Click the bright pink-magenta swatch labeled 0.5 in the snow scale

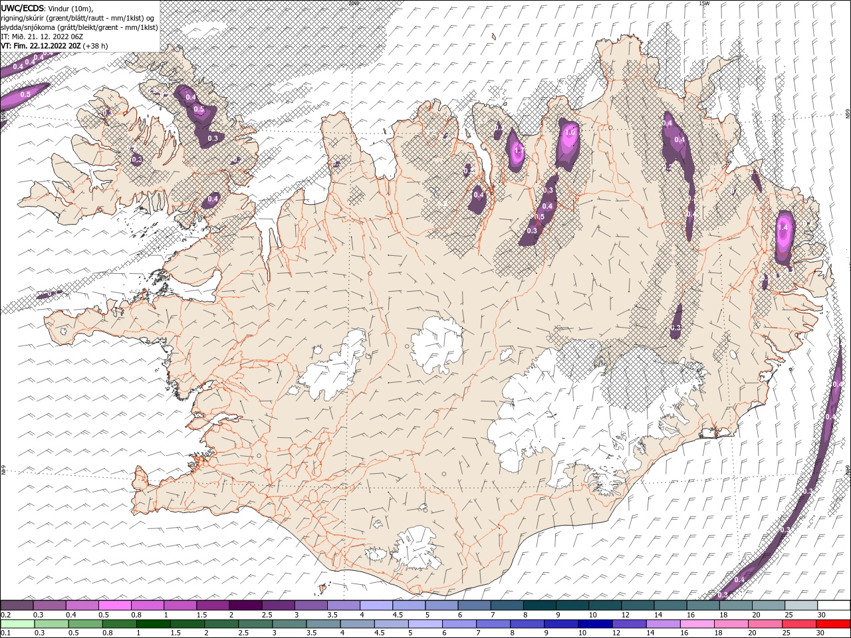(x=115, y=605)
